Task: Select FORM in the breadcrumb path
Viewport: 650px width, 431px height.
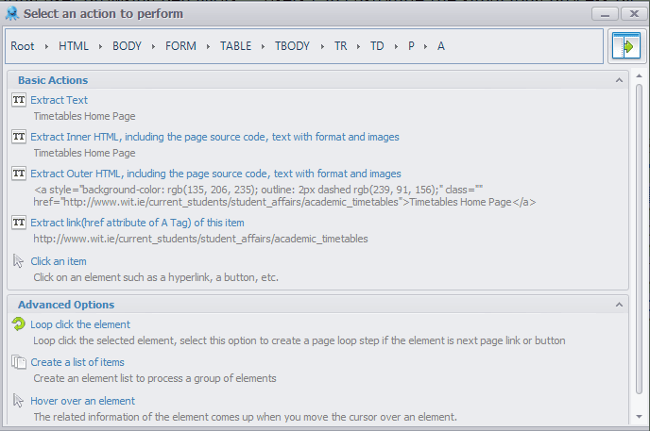Action: pos(180,46)
